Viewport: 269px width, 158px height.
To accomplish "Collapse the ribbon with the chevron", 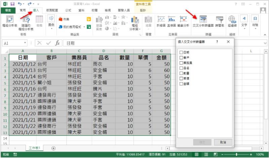I will 265,35.
